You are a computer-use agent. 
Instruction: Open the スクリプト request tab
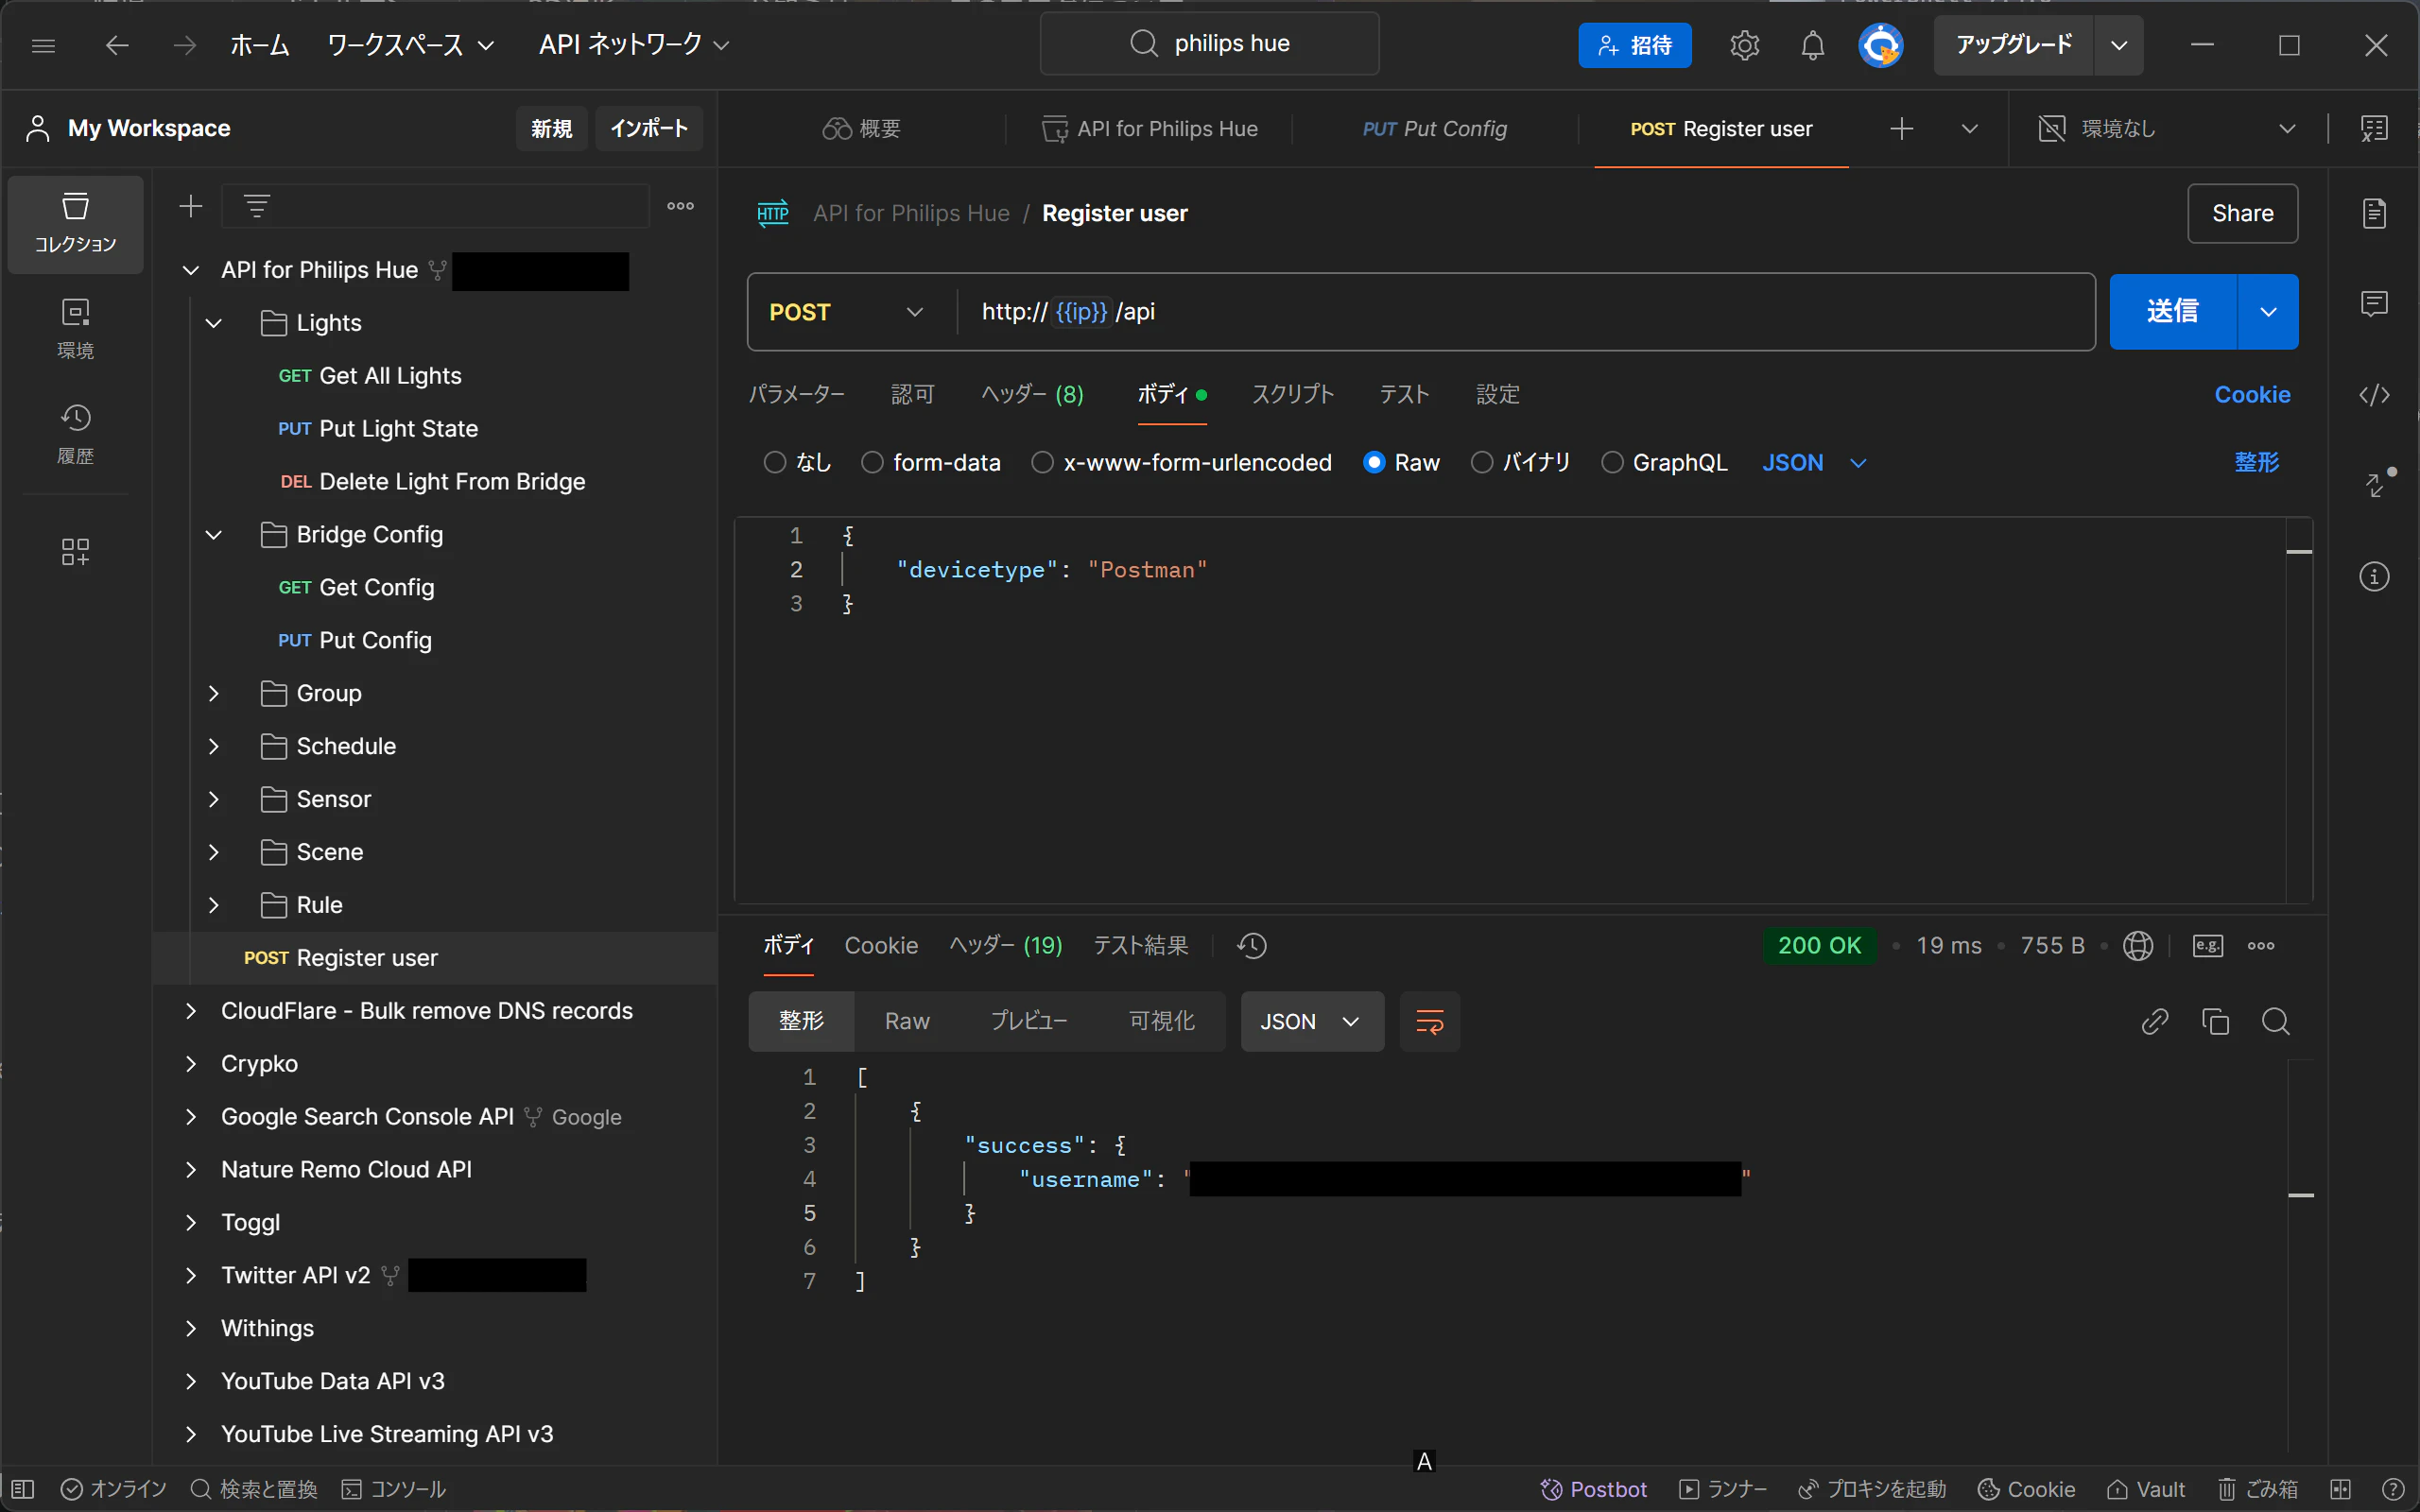(1293, 395)
